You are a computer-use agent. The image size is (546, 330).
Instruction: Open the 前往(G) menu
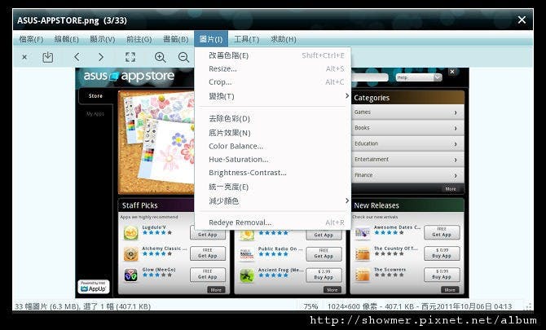pos(139,39)
